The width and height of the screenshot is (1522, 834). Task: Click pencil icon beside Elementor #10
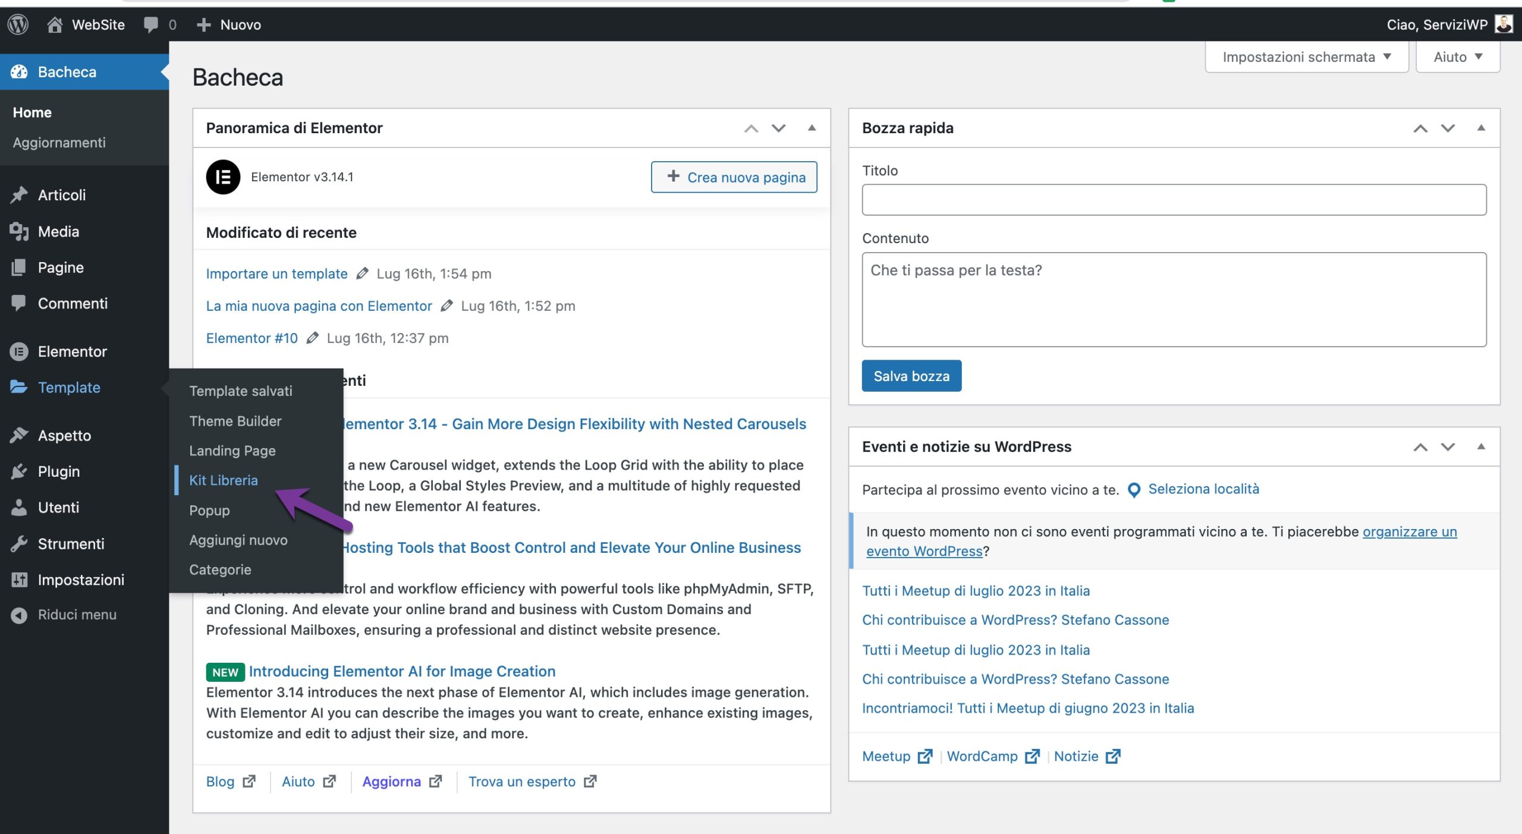312,338
